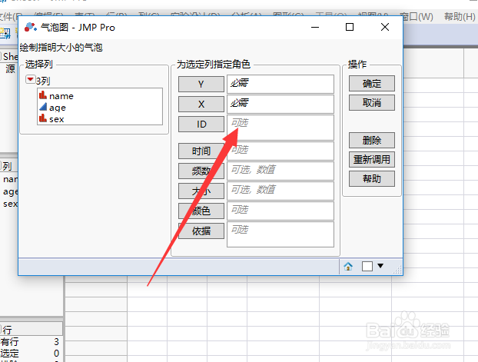
Task: Click the 3 row count value
Action: click(x=56, y=341)
